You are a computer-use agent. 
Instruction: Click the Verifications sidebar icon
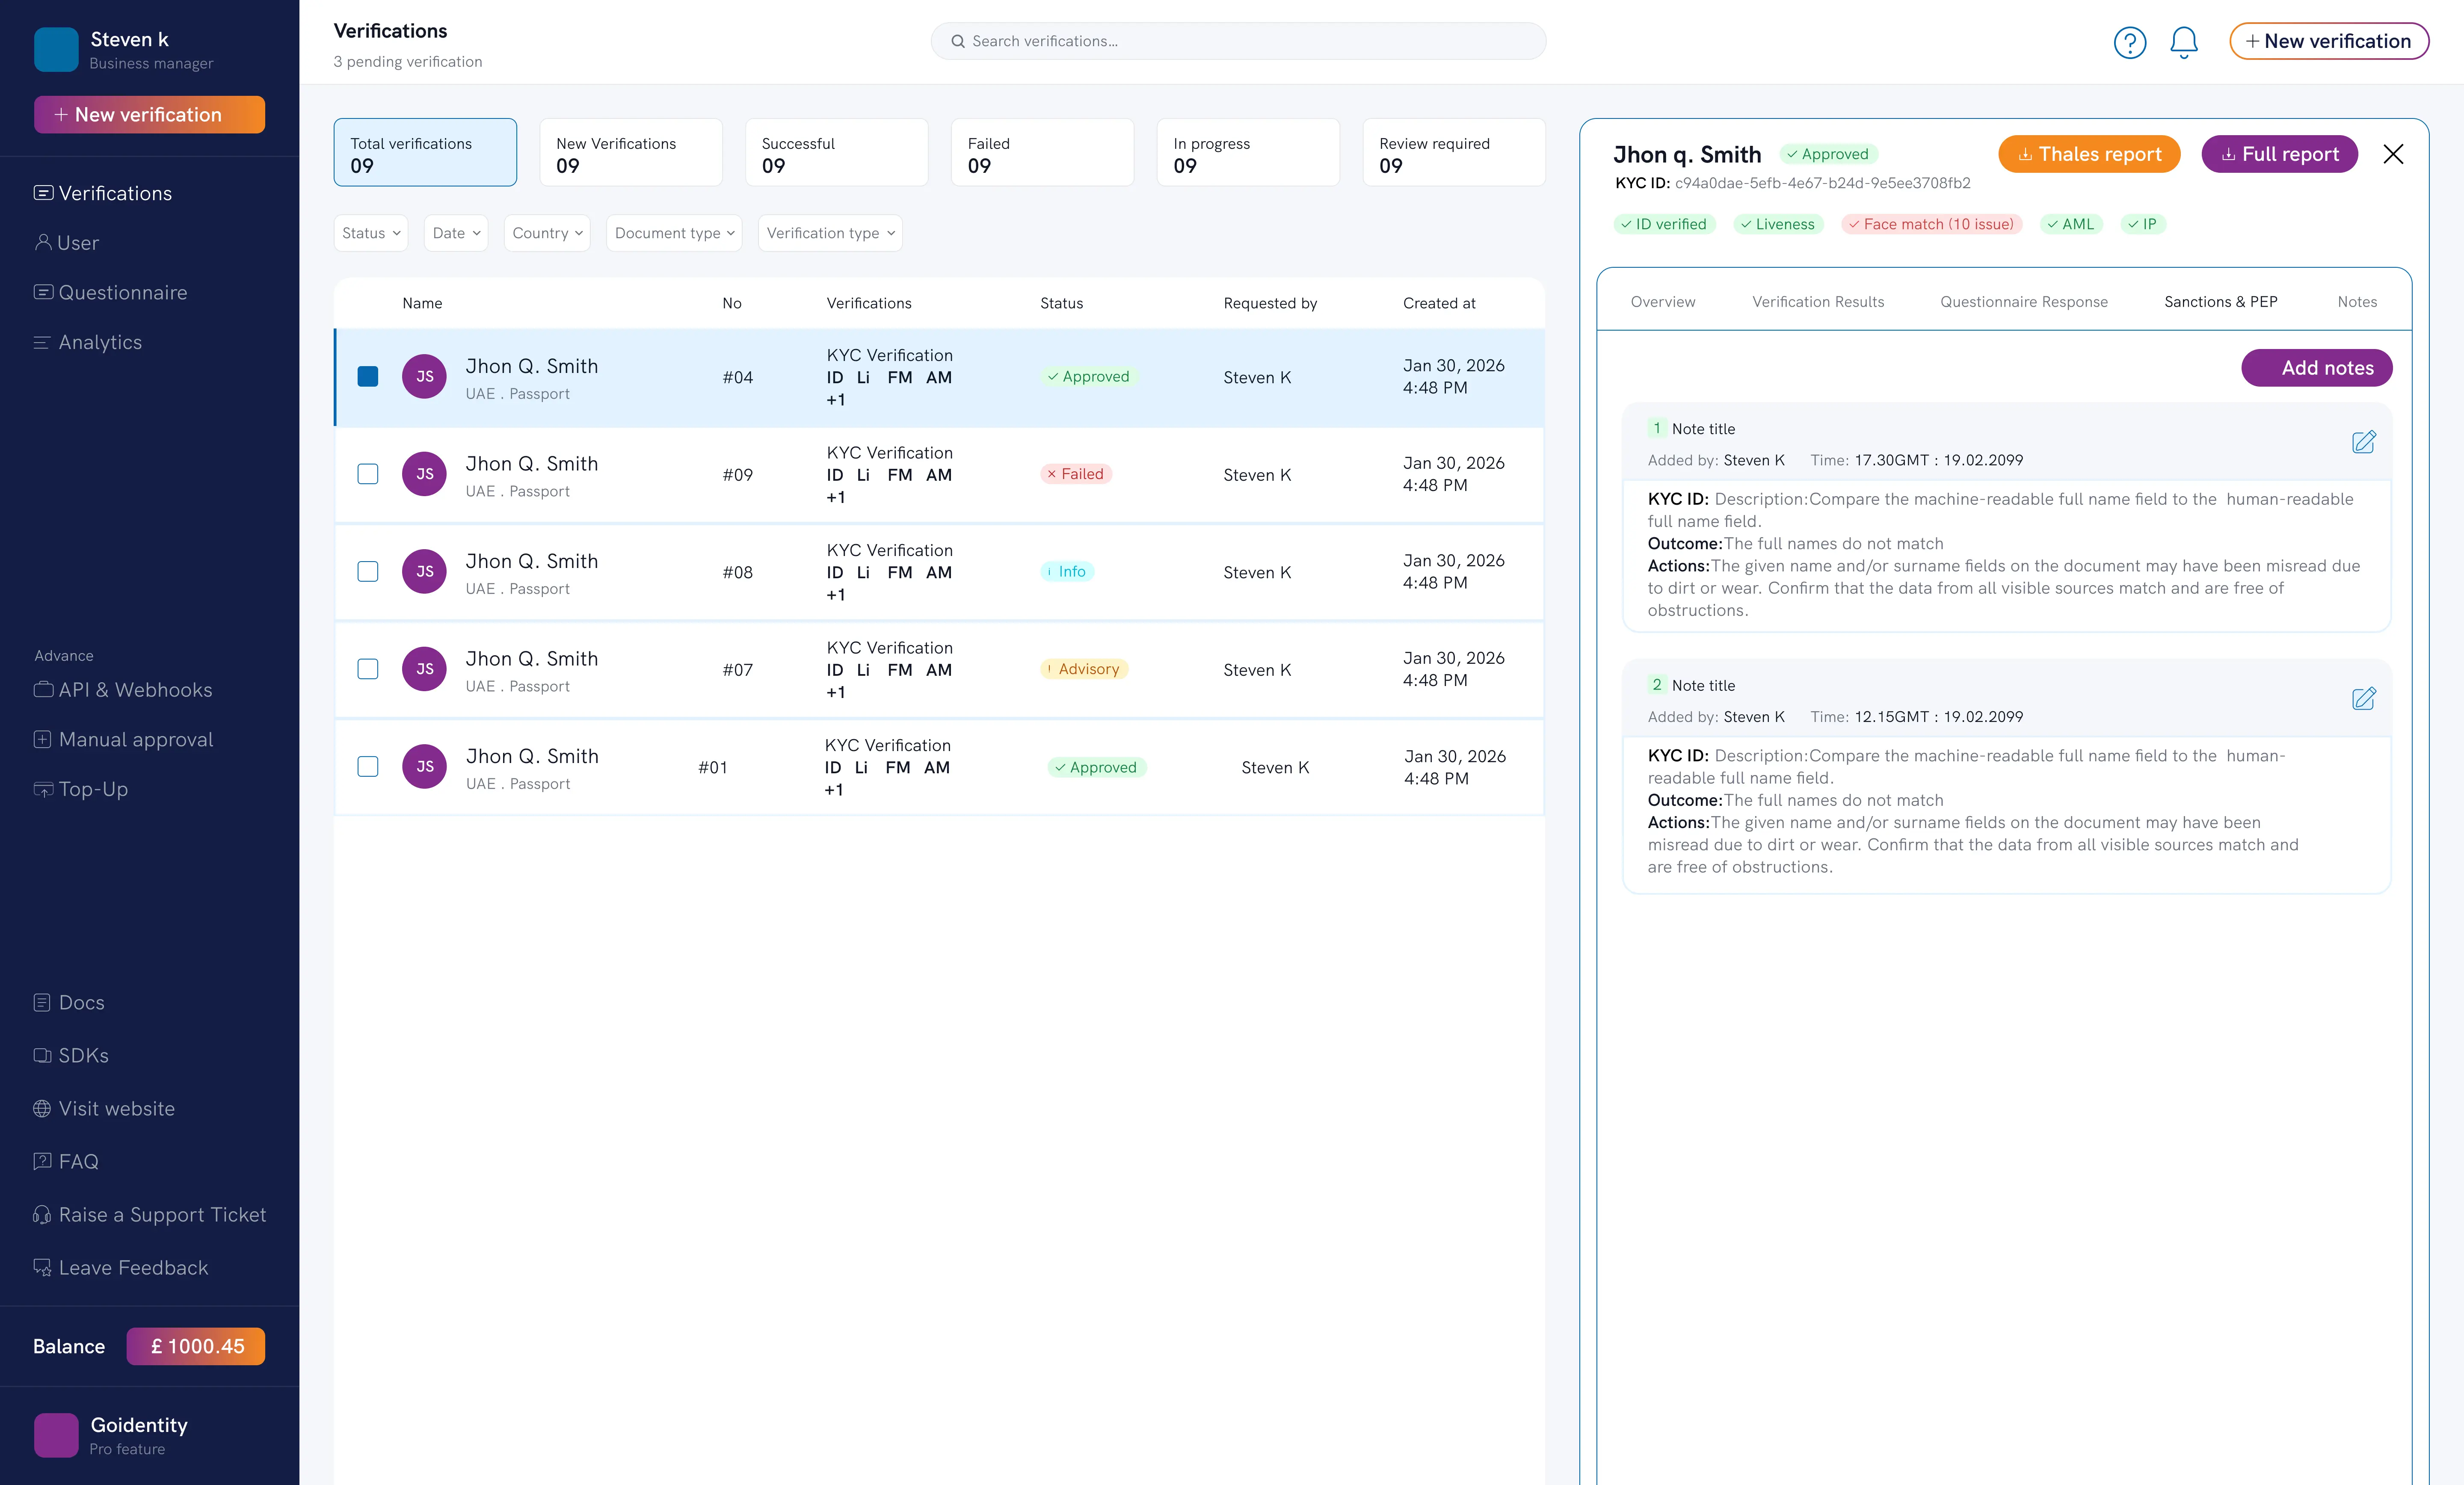(43, 193)
